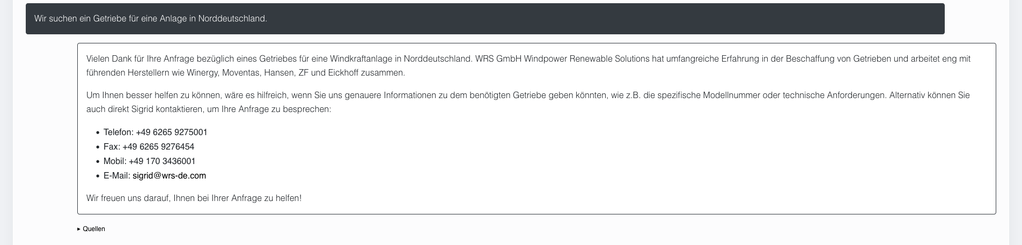
Task: Click the company name WRS GmbH Windpower
Action: click(x=514, y=59)
